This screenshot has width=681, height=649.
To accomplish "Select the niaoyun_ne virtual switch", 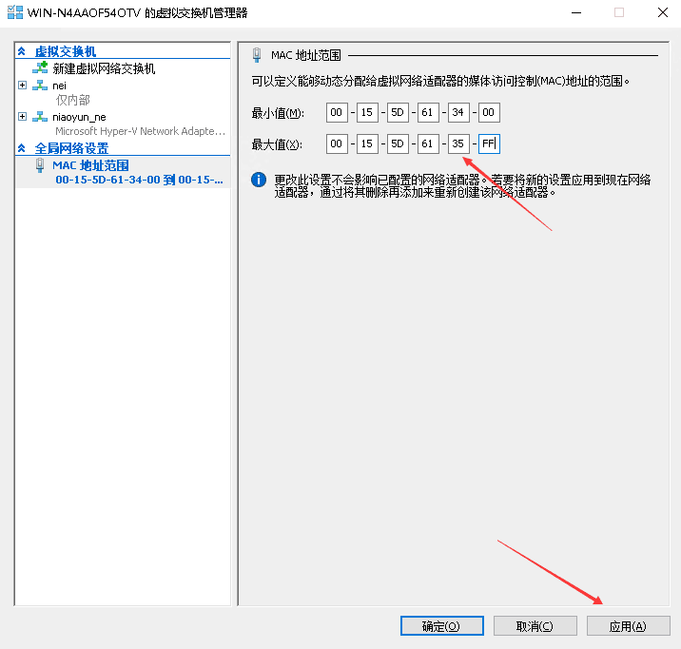I will click(x=79, y=117).
